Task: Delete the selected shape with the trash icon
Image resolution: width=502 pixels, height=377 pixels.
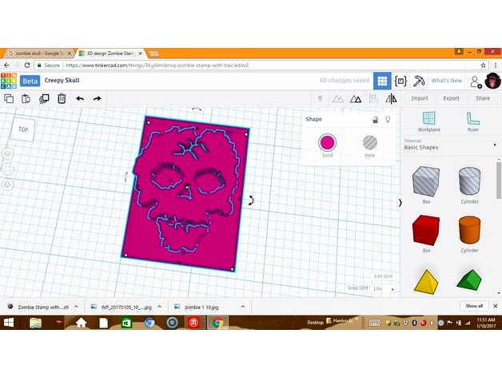Action: 62,98
